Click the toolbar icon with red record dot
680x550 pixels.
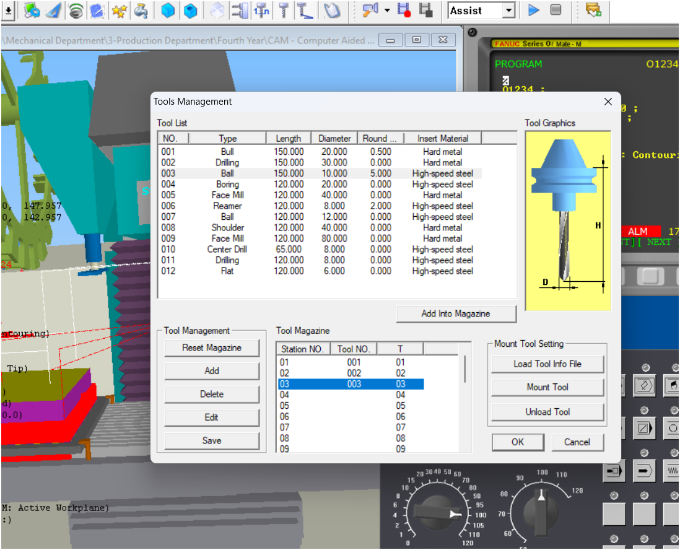tap(404, 11)
